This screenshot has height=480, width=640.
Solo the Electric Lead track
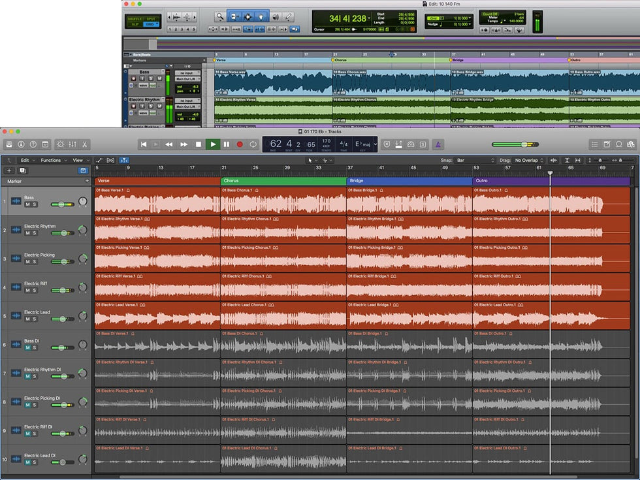35,319
